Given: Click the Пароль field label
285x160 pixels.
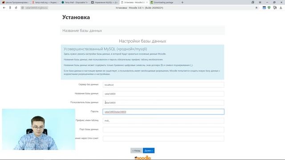Looking at the screenshot, I should pyautogui.click(x=94, y=112).
